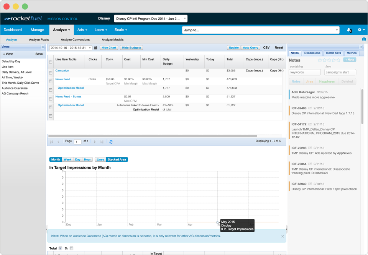Open the Ads menu dropdown
This screenshot has height=255, width=368.
pyautogui.click(x=82, y=30)
